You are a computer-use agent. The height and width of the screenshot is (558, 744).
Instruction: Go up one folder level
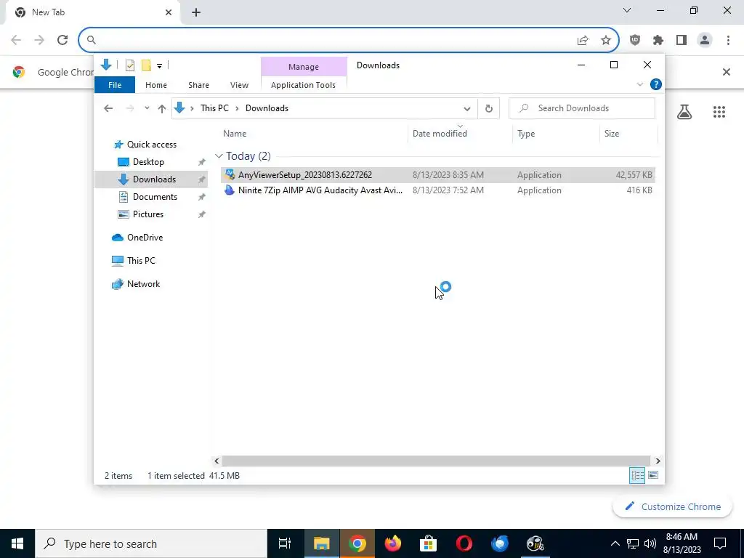tap(162, 109)
